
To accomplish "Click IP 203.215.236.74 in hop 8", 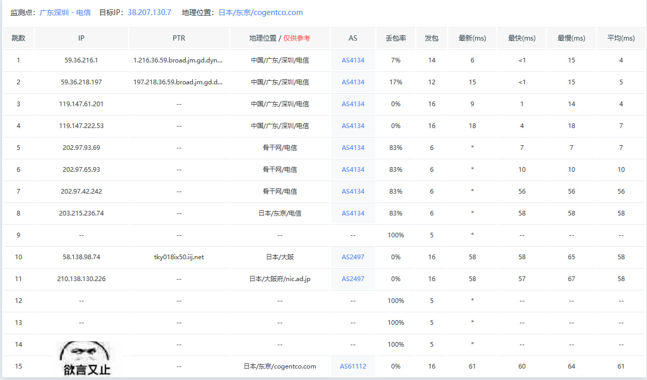I will click(81, 213).
